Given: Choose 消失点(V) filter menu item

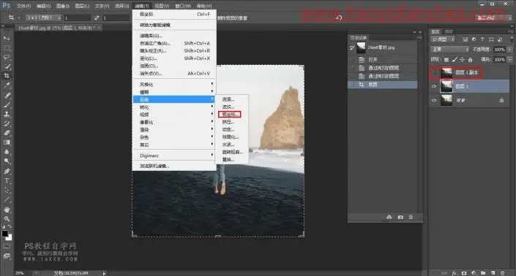Looking at the screenshot, I should 174,74.
